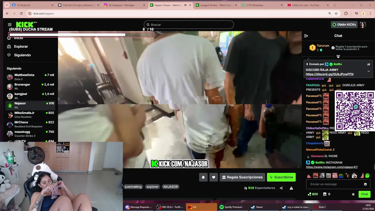Expand the gift leaderboard arrow

click(x=338, y=57)
